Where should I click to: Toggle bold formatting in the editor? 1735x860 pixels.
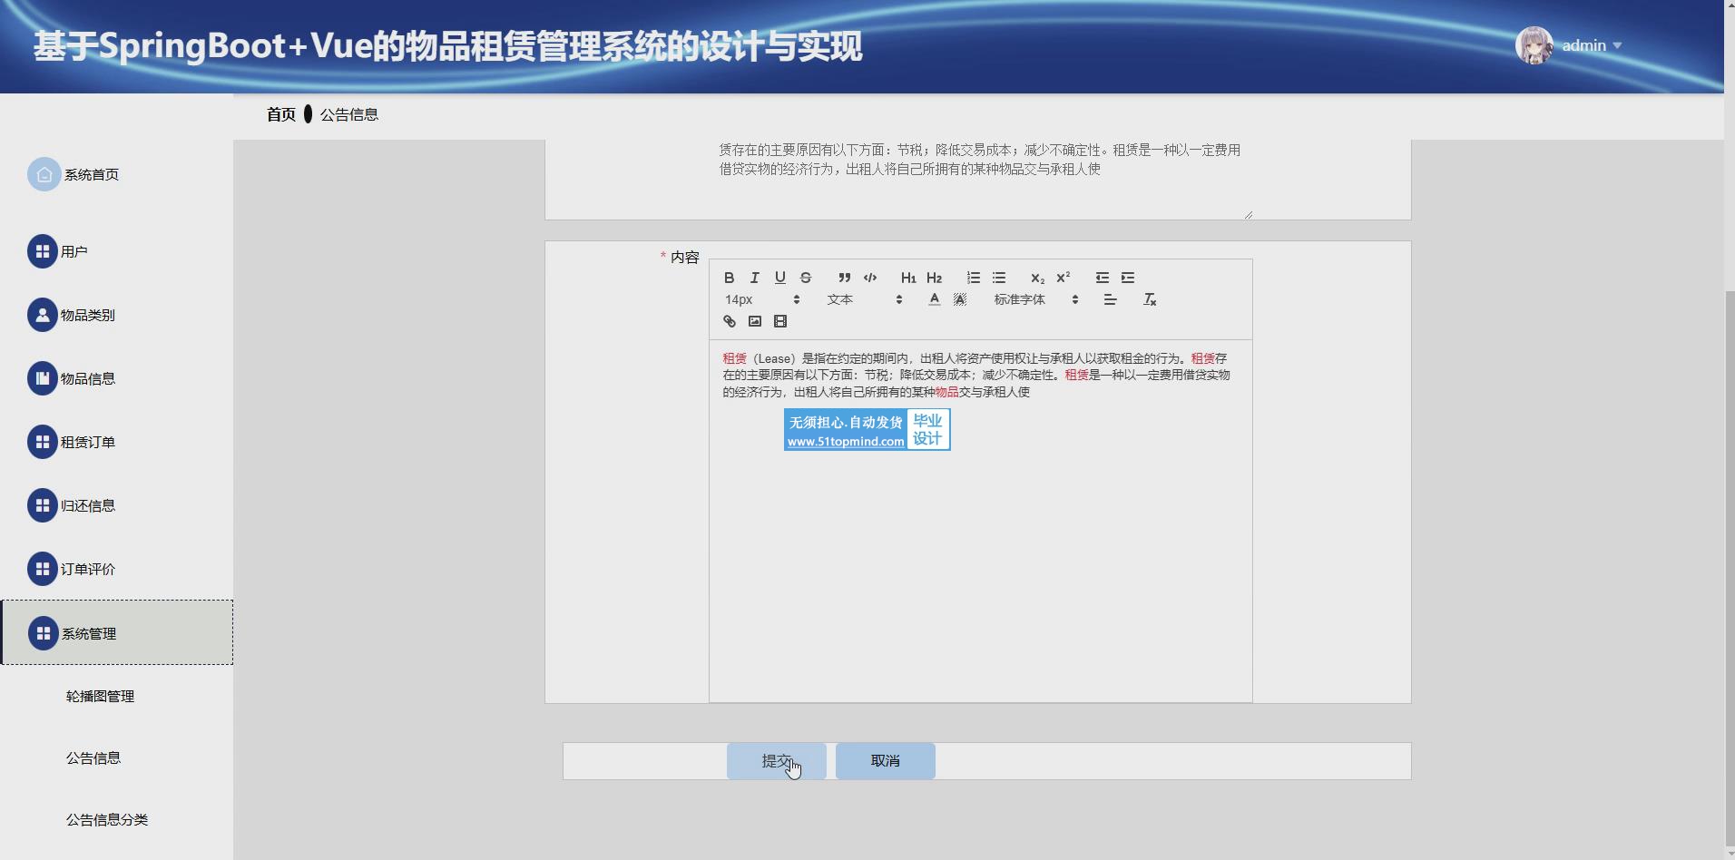click(729, 278)
